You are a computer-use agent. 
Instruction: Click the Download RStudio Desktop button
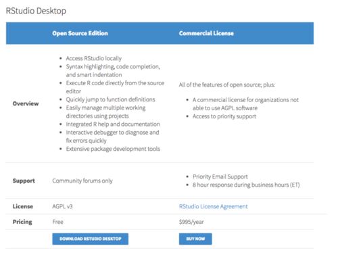(x=91, y=239)
